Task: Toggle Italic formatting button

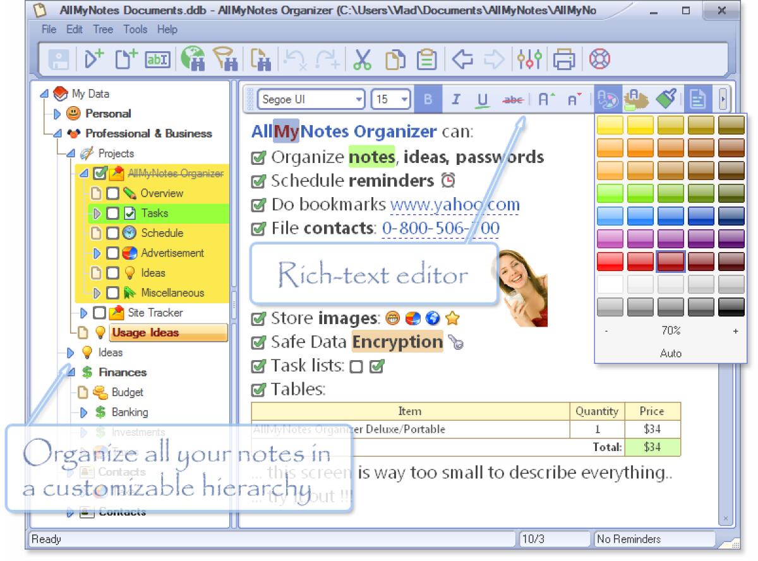Action: (455, 99)
